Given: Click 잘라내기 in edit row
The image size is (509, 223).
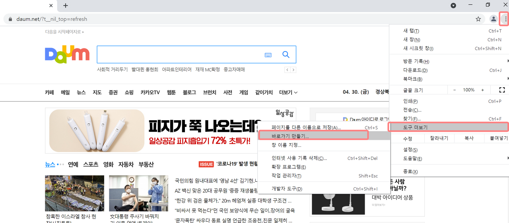Looking at the screenshot, I should click(x=439, y=138).
